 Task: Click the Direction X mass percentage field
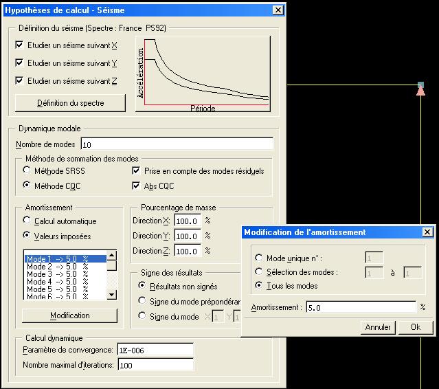coord(188,221)
